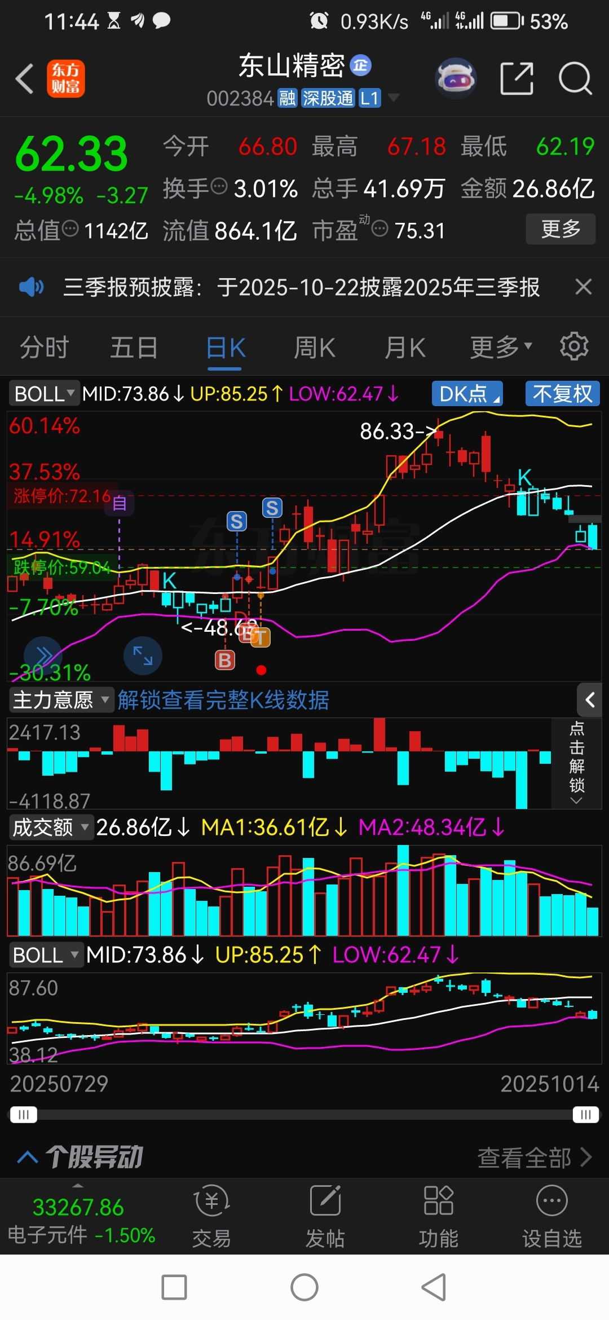Open 查看全部 stock movements

pyautogui.click(x=535, y=1158)
